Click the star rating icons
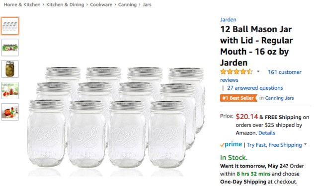The height and width of the screenshot is (186, 318). click(237, 71)
